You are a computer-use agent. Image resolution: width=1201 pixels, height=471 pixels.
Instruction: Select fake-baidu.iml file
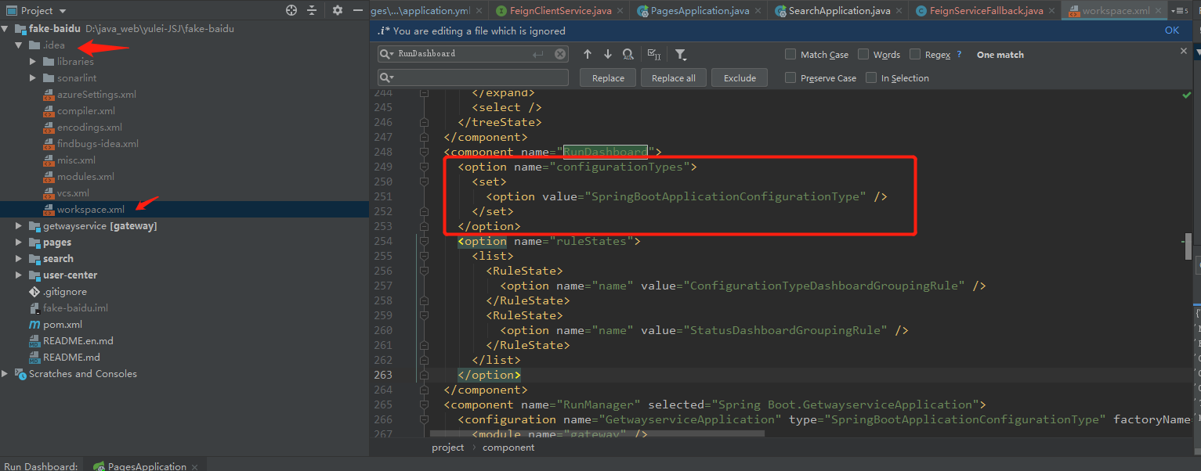[75, 308]
